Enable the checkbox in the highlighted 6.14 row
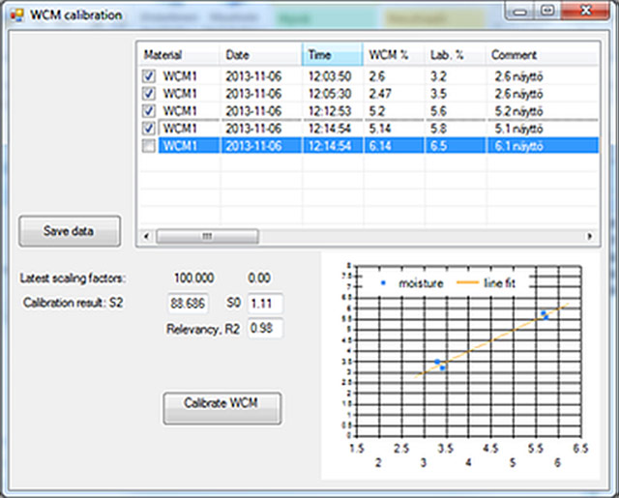Image resolution: width=619 pixels, height=498 pixels. click(149, 146)
